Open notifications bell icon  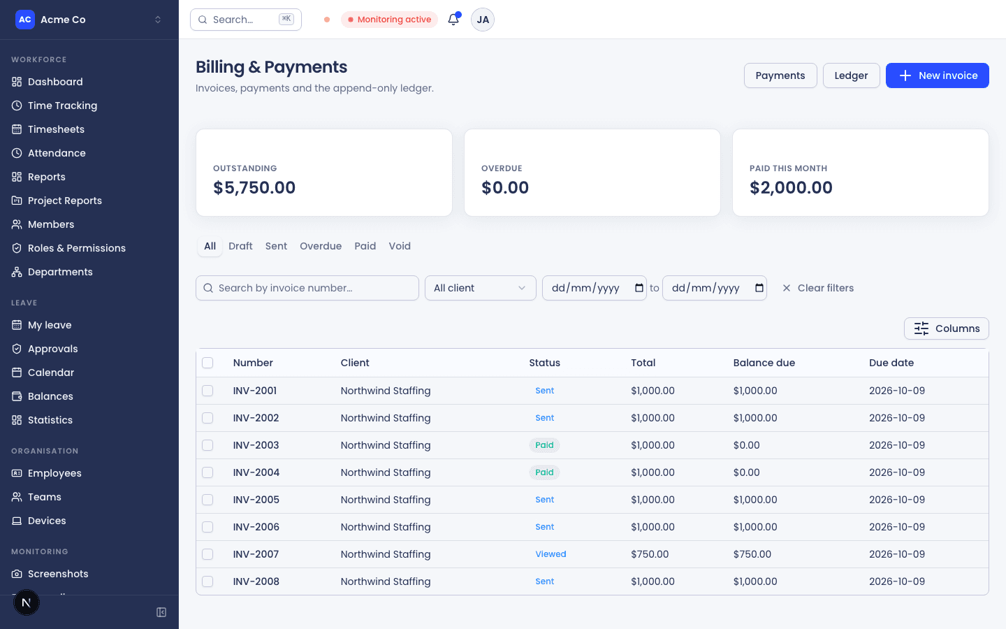[x=453, y=20]
